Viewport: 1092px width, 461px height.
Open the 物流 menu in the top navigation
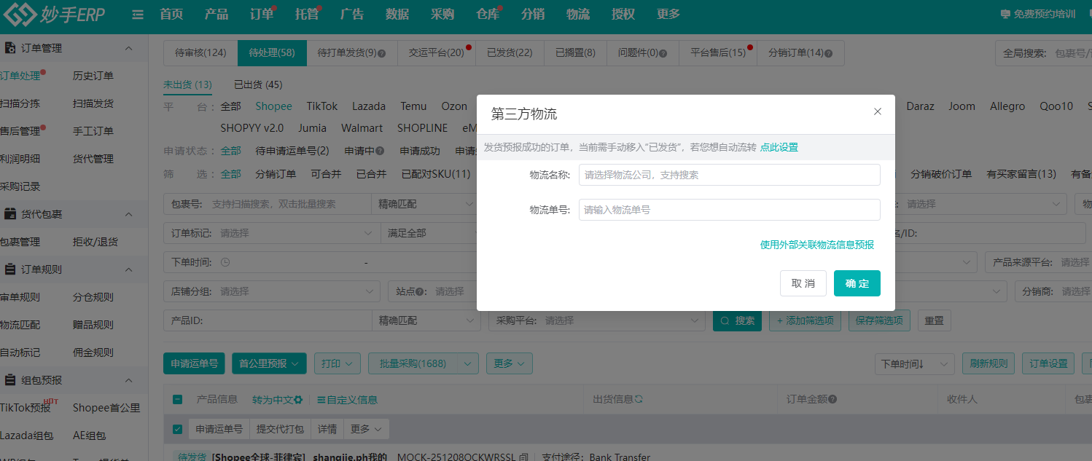click(577, 13)
